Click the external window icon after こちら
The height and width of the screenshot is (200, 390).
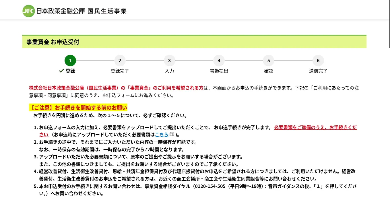172,134
